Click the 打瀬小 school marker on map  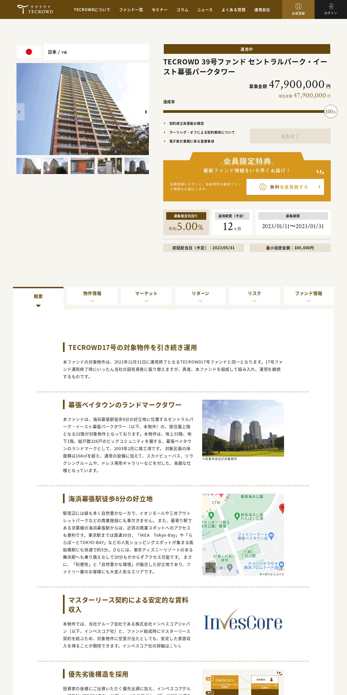coord(230,567)
